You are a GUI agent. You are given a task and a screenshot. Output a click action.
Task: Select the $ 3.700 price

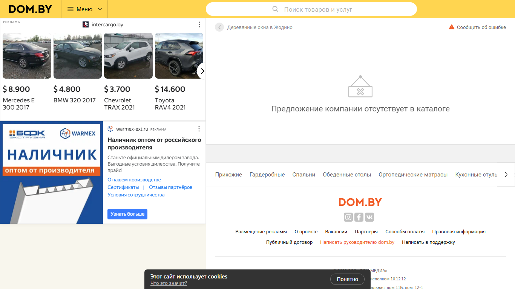pyautogui.click(x=117, y=89)
